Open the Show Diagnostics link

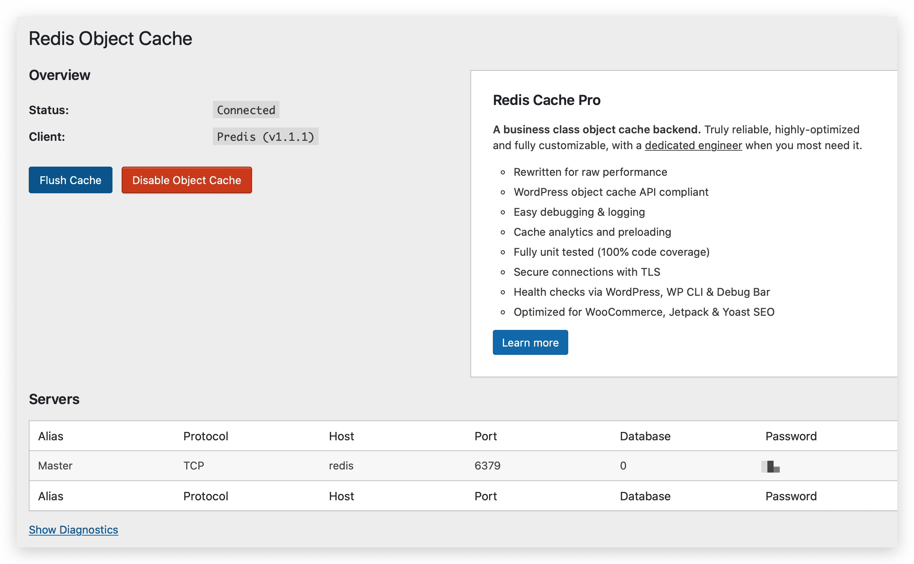tap(73, 529)
